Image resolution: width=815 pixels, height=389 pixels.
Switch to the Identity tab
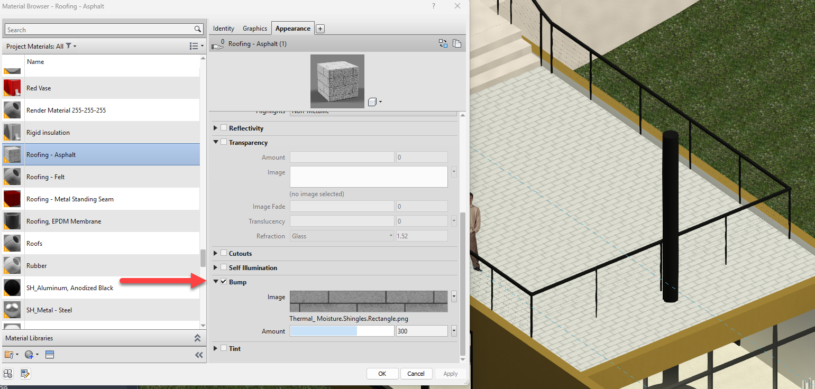coord(223,28)
